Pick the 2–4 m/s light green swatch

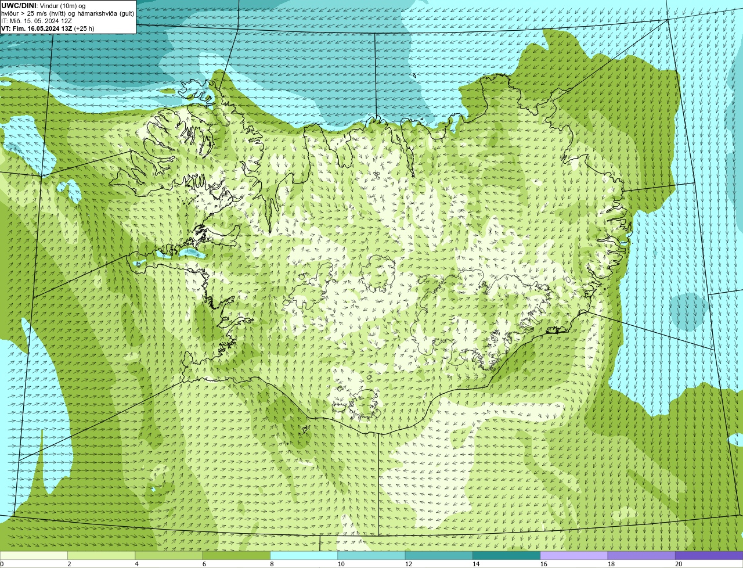[x=101, y=555]
